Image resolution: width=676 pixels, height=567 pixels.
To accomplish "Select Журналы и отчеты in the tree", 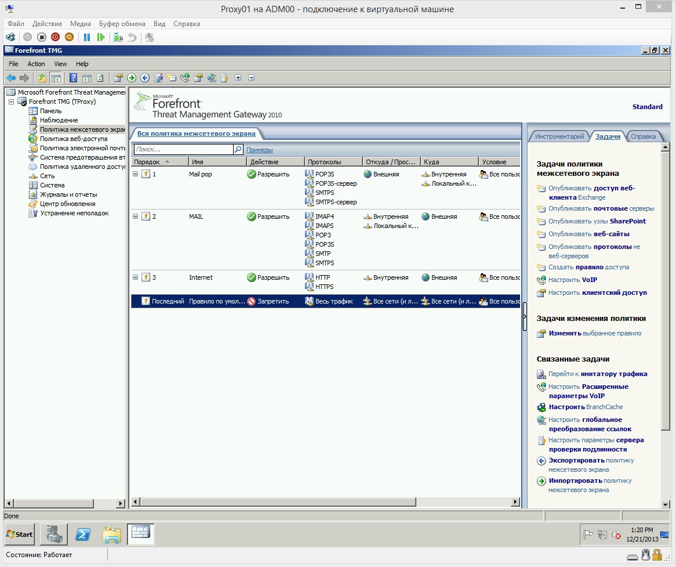I will pos(68,194).
